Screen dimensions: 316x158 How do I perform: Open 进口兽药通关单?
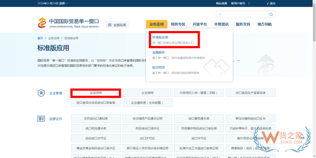[199, 119]
